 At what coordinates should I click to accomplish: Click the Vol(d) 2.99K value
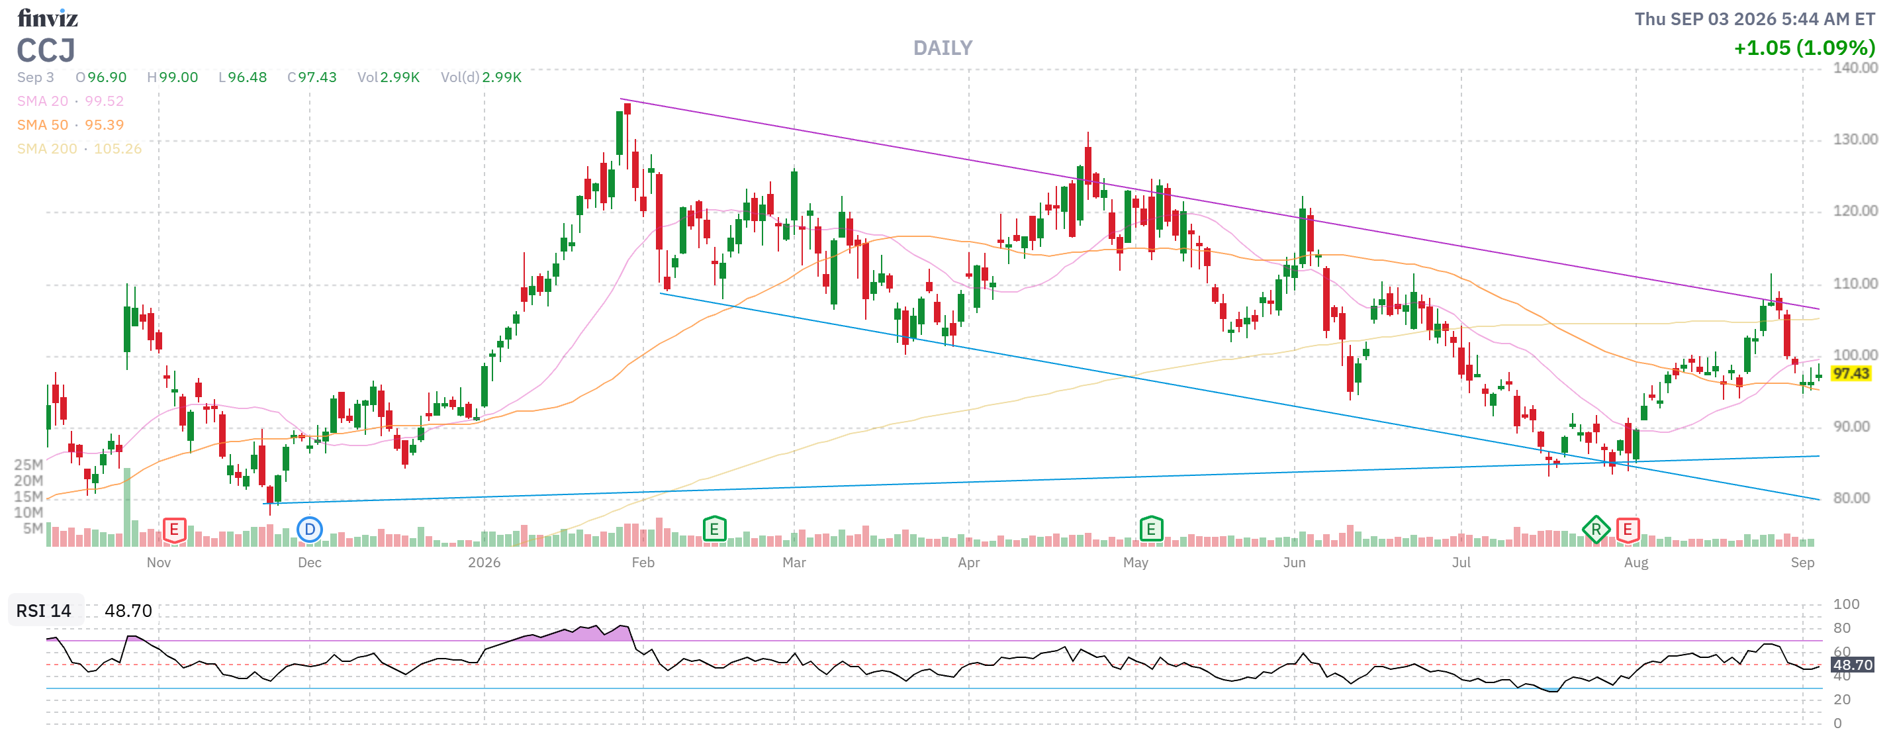pyautogui.click(x=481, y=77)
